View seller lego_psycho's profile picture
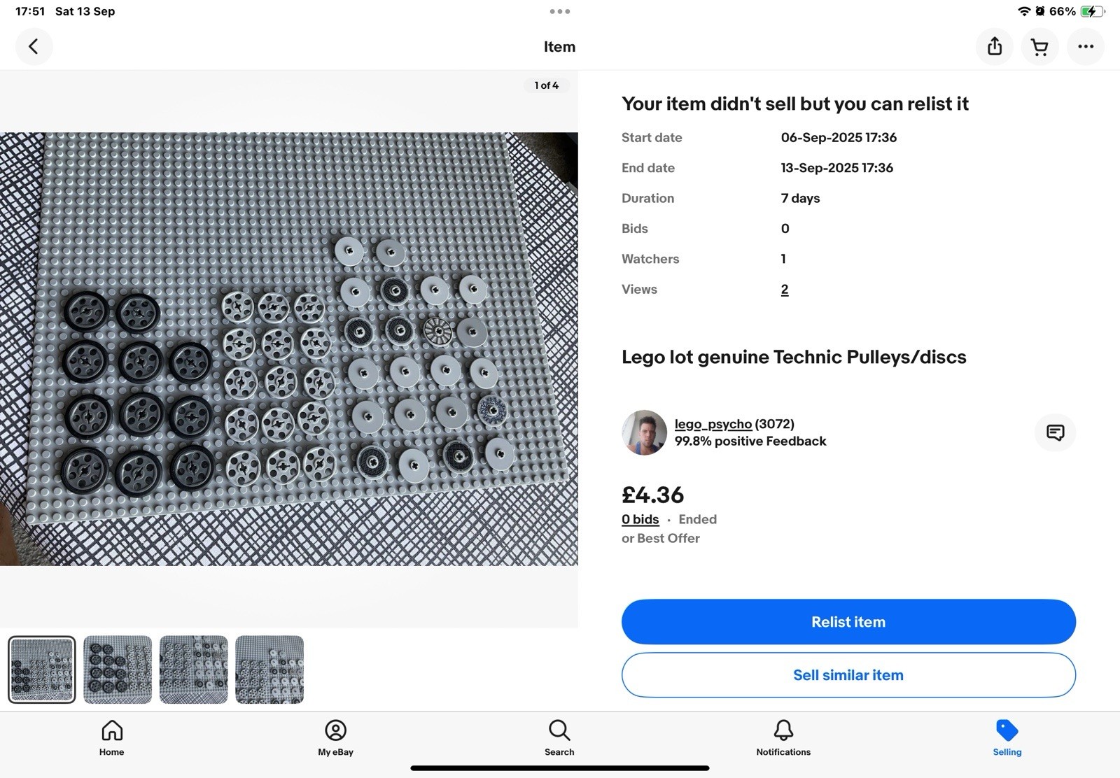This screenshot has width=1120, height=778. pyautogui.click(x=644, y=432)
